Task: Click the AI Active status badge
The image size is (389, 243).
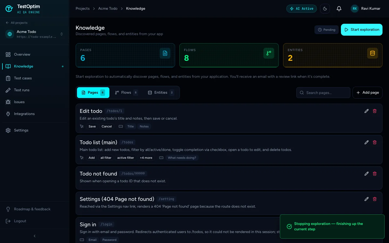Action: [x=301, y=9]
